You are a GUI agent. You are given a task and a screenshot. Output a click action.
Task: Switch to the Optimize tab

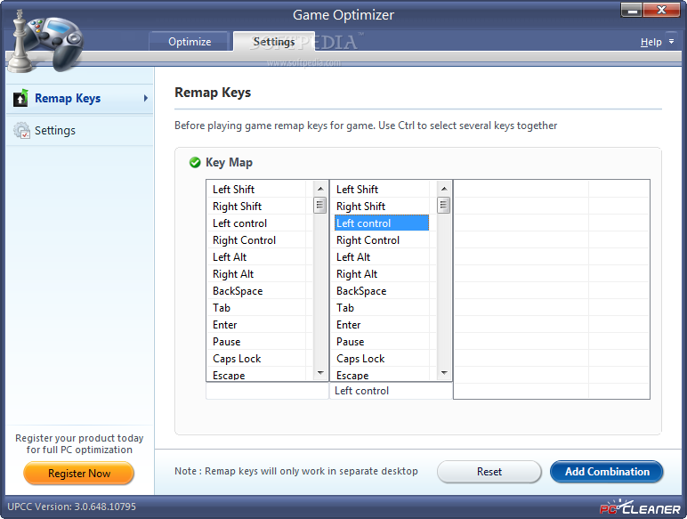tap(190, 42)
